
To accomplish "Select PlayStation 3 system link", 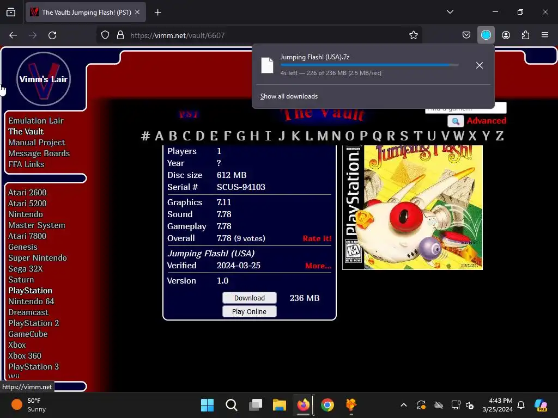I will (33, 367).
